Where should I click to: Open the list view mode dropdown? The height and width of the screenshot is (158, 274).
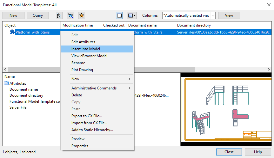click(131, 15)
